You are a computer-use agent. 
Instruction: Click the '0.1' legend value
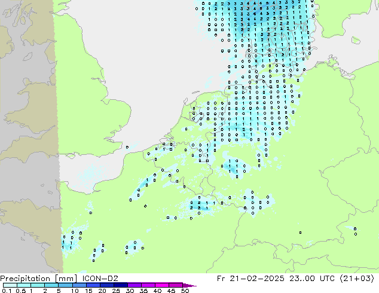7,291
